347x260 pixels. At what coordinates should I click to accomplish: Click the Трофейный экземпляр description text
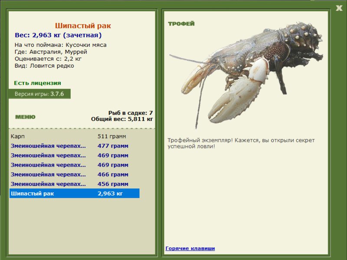241,143
